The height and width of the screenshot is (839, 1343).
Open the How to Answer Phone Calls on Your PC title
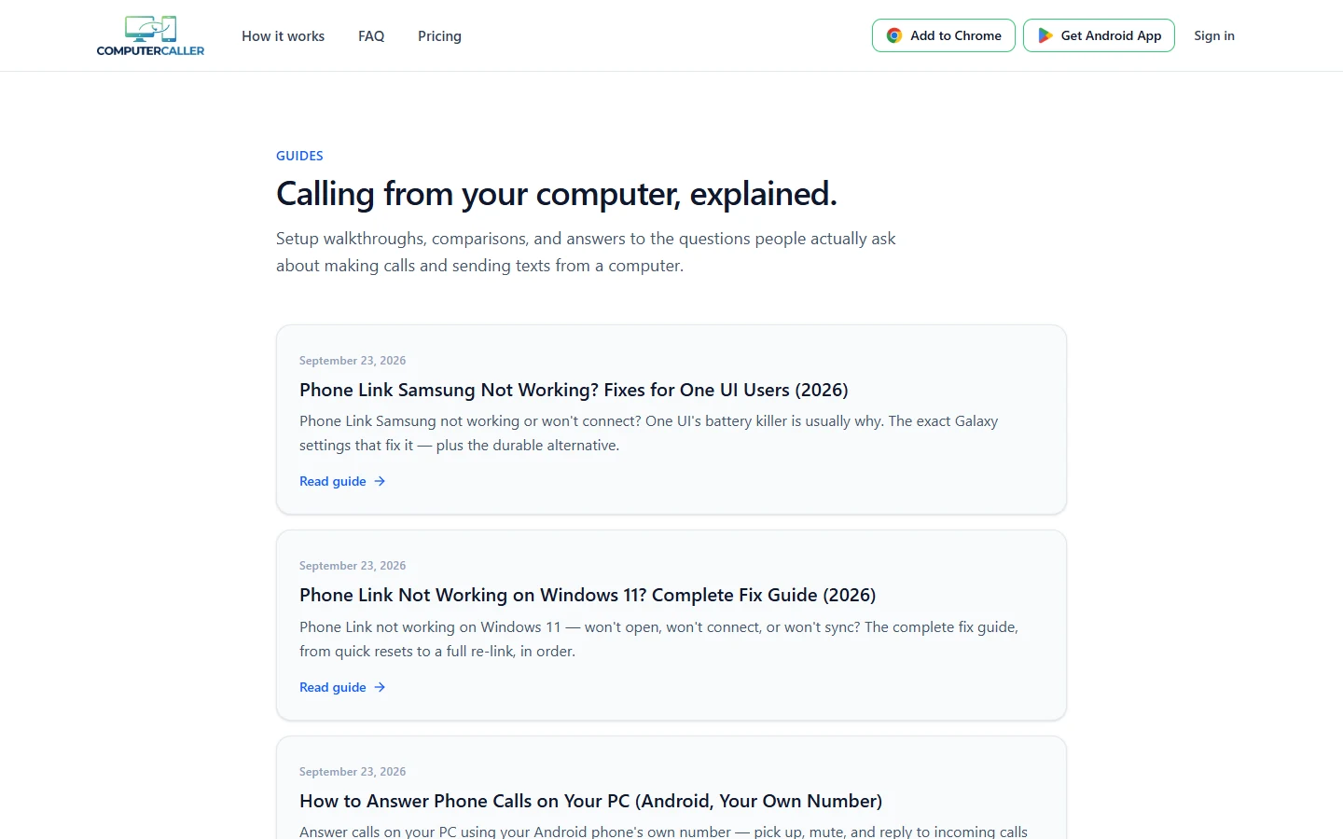click(590, 801)
